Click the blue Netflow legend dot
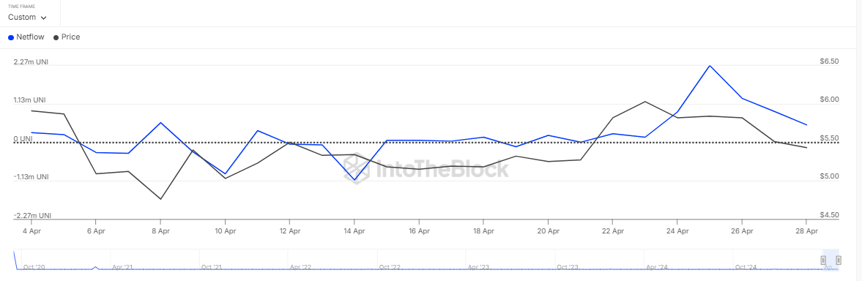 11,38
